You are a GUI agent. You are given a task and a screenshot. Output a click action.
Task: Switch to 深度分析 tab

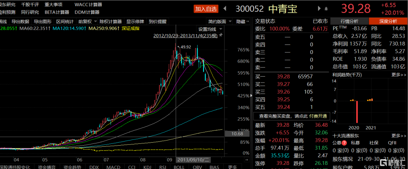coord(388,21)
